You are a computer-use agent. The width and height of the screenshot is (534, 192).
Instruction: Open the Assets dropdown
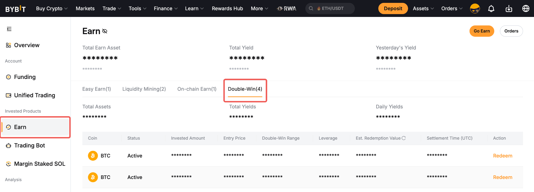point(423,9)
